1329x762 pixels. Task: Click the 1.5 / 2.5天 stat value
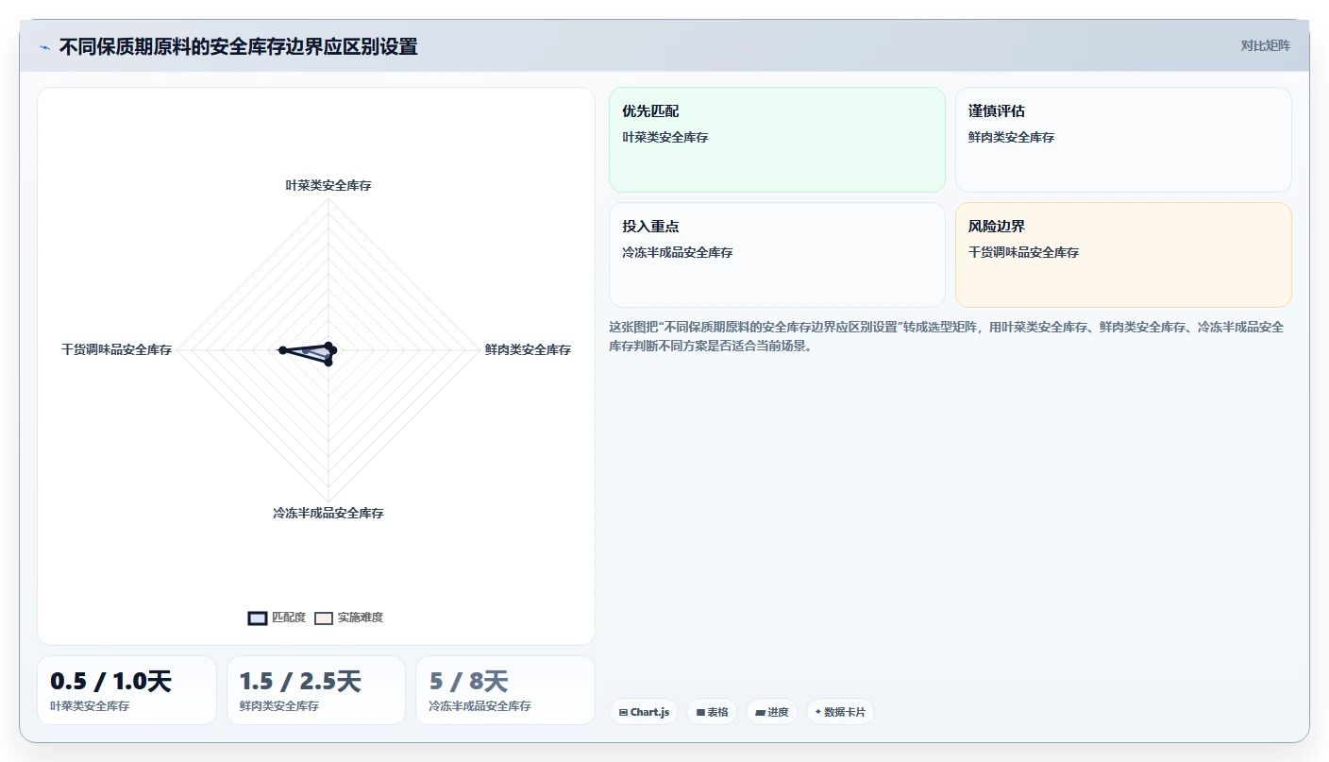tap(300, 681)
